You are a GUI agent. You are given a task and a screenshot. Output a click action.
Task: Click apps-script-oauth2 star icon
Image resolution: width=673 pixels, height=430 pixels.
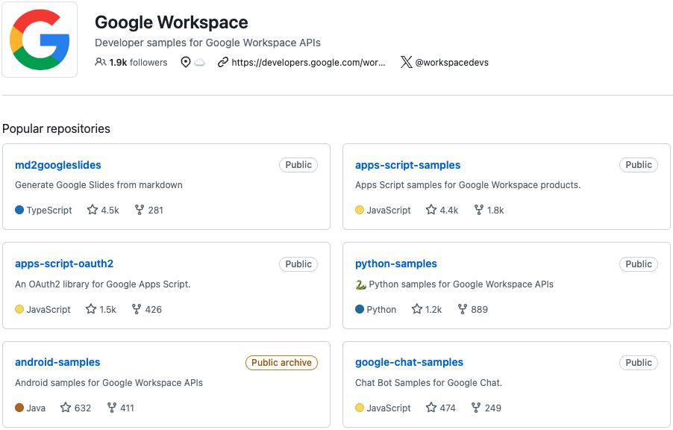coord(90,309)
